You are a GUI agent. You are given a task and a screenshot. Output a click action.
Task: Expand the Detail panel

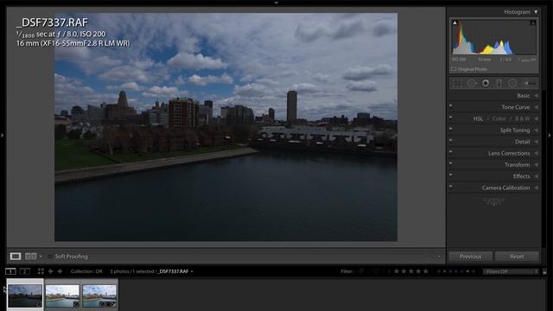(x=536, y=142)
